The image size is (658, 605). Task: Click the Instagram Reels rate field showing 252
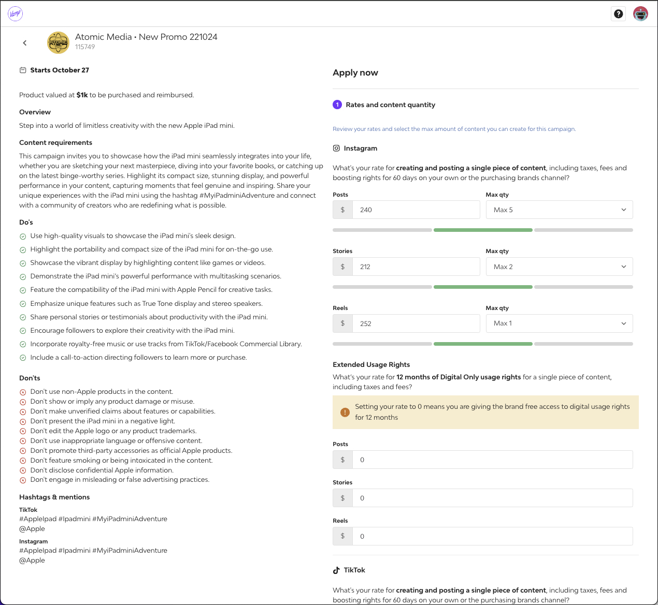coord(416,323)
